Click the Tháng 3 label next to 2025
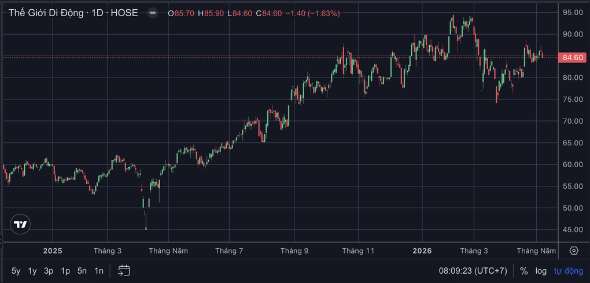This screenshot has width=590, height=283. click(x=108, y=251)
